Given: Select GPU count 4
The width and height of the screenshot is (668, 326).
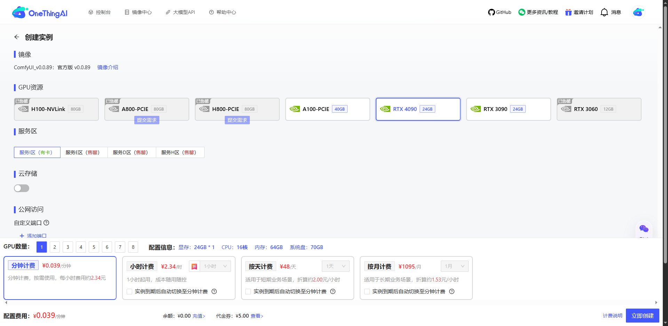Looking at the screenshot, I should click(81, 247).
